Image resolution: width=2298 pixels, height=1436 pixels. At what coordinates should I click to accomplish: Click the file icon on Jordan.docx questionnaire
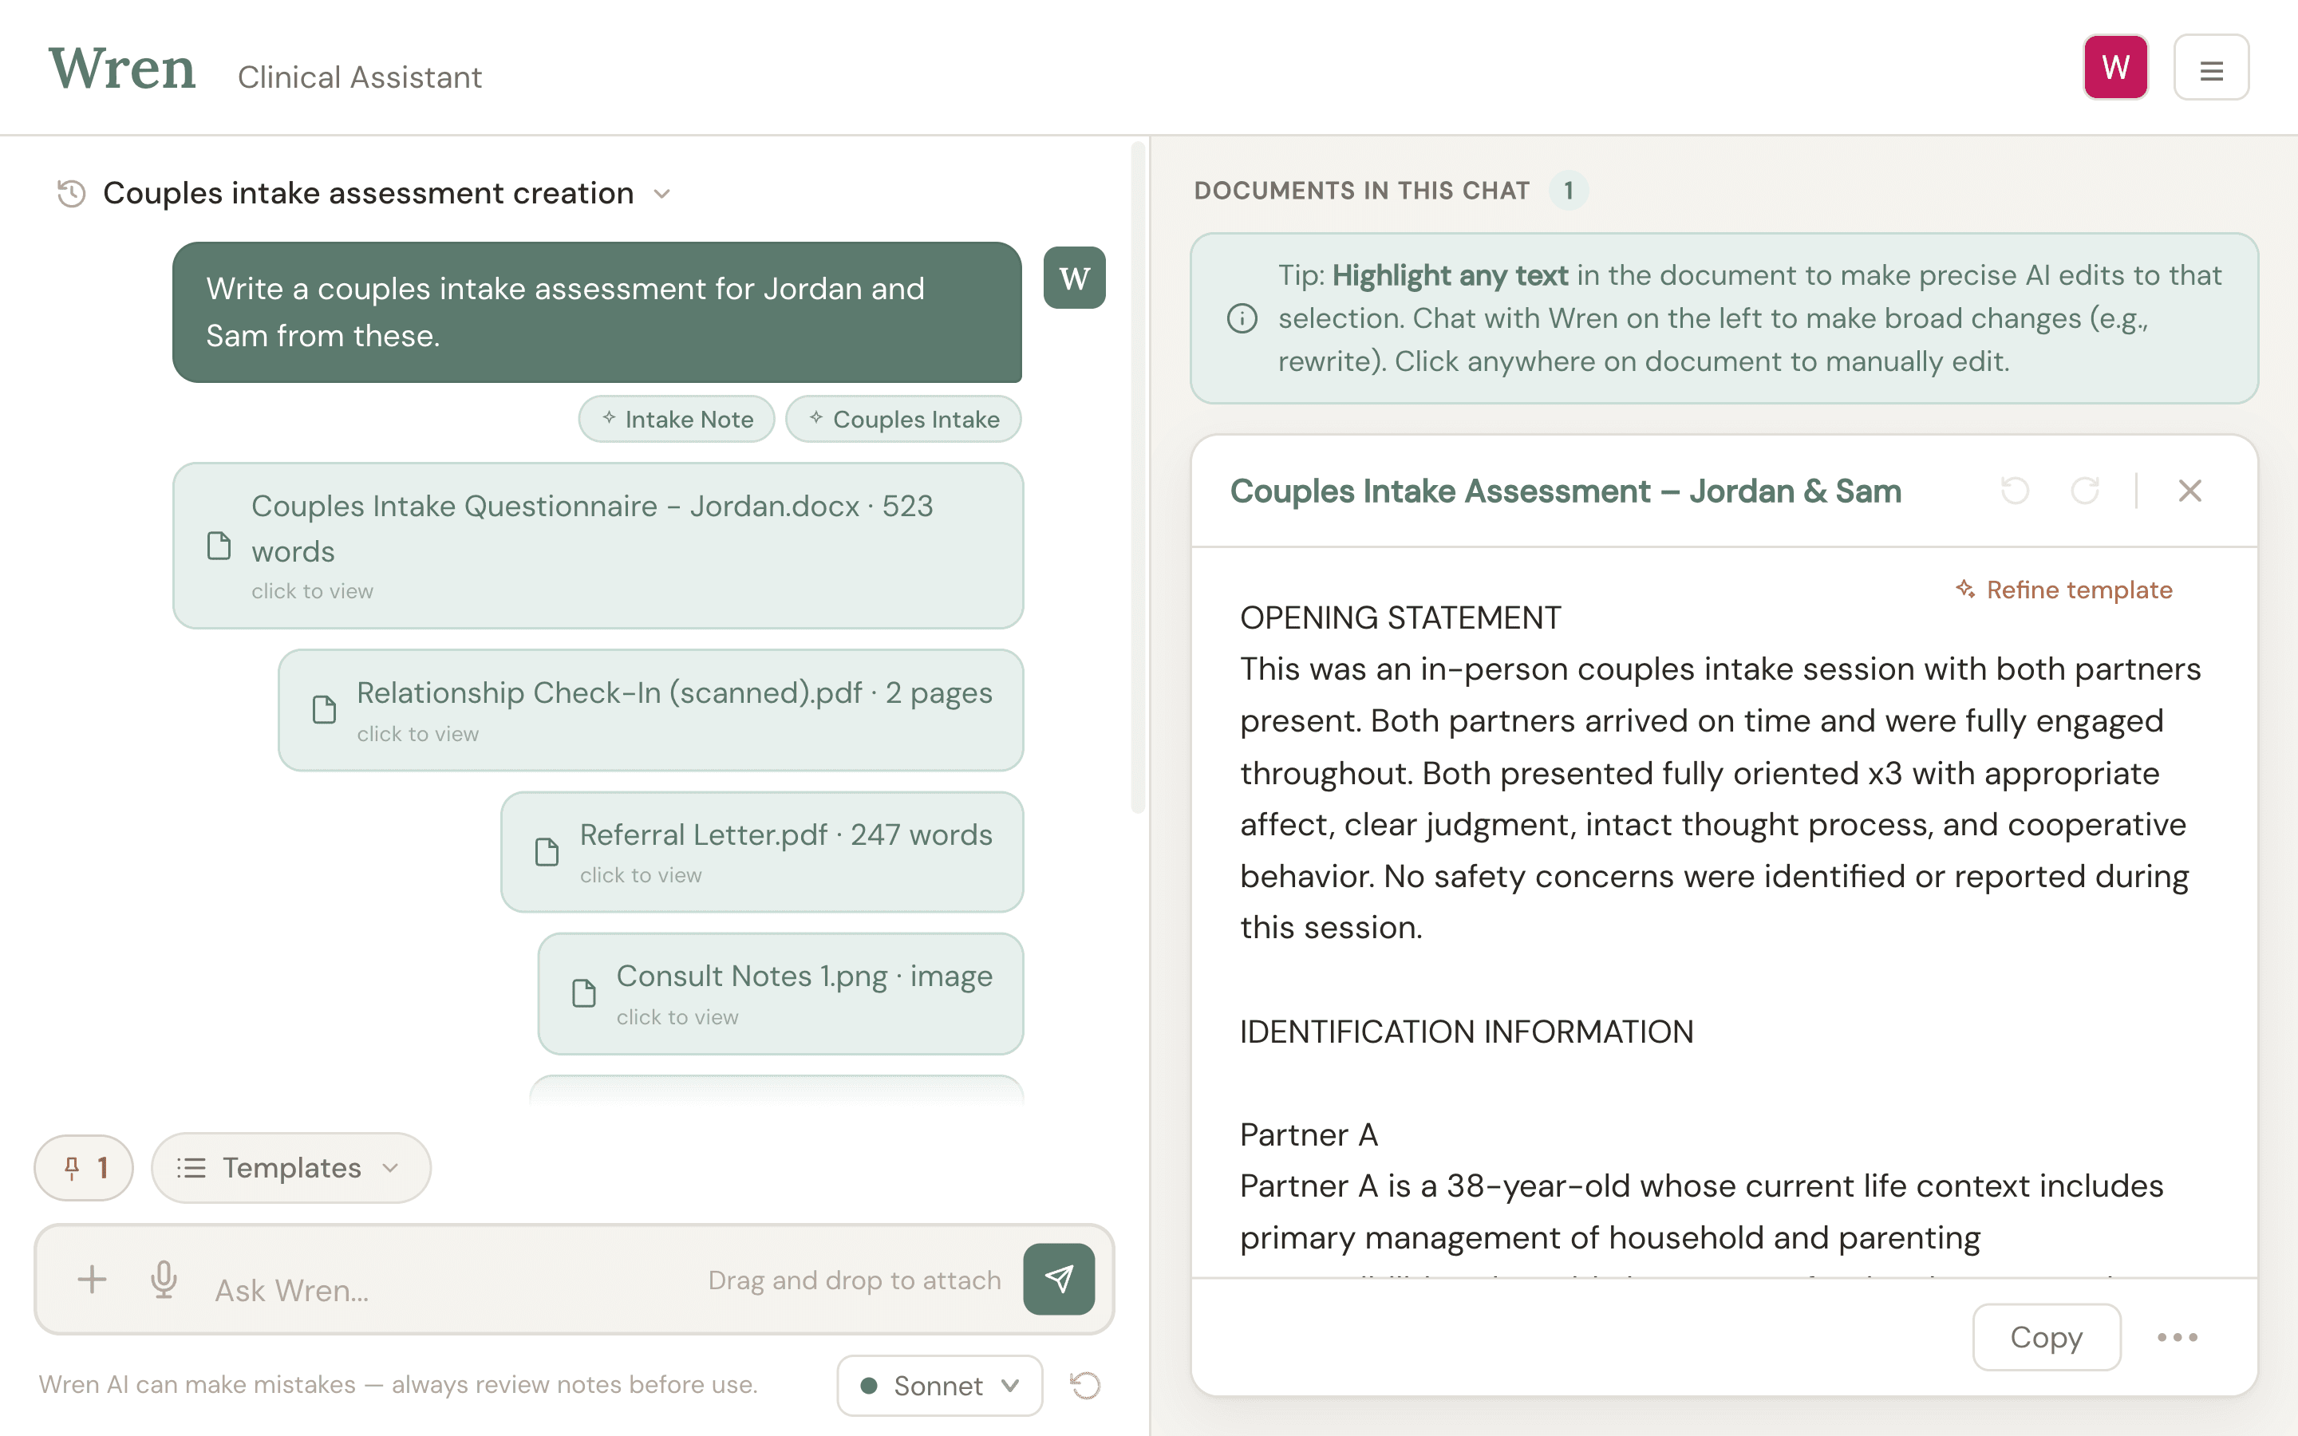(219, 546)
